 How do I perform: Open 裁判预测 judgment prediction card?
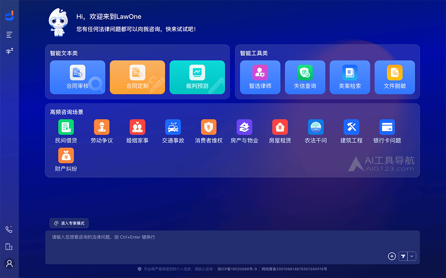click(x=197, y=77)
